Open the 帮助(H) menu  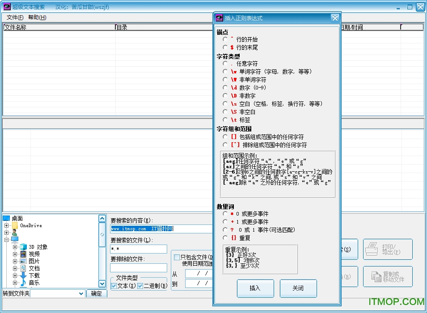pos(37,17)
